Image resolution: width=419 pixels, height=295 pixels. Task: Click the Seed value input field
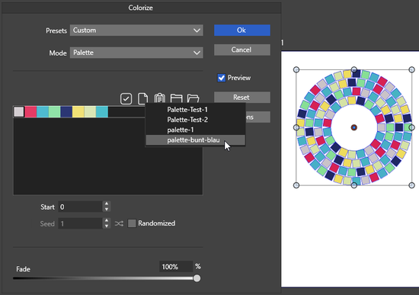click(x=81, y=223)
